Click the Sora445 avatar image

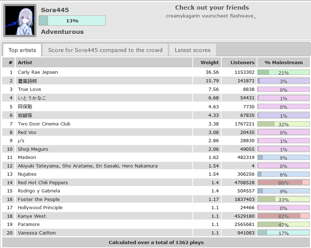pos(20,21)
